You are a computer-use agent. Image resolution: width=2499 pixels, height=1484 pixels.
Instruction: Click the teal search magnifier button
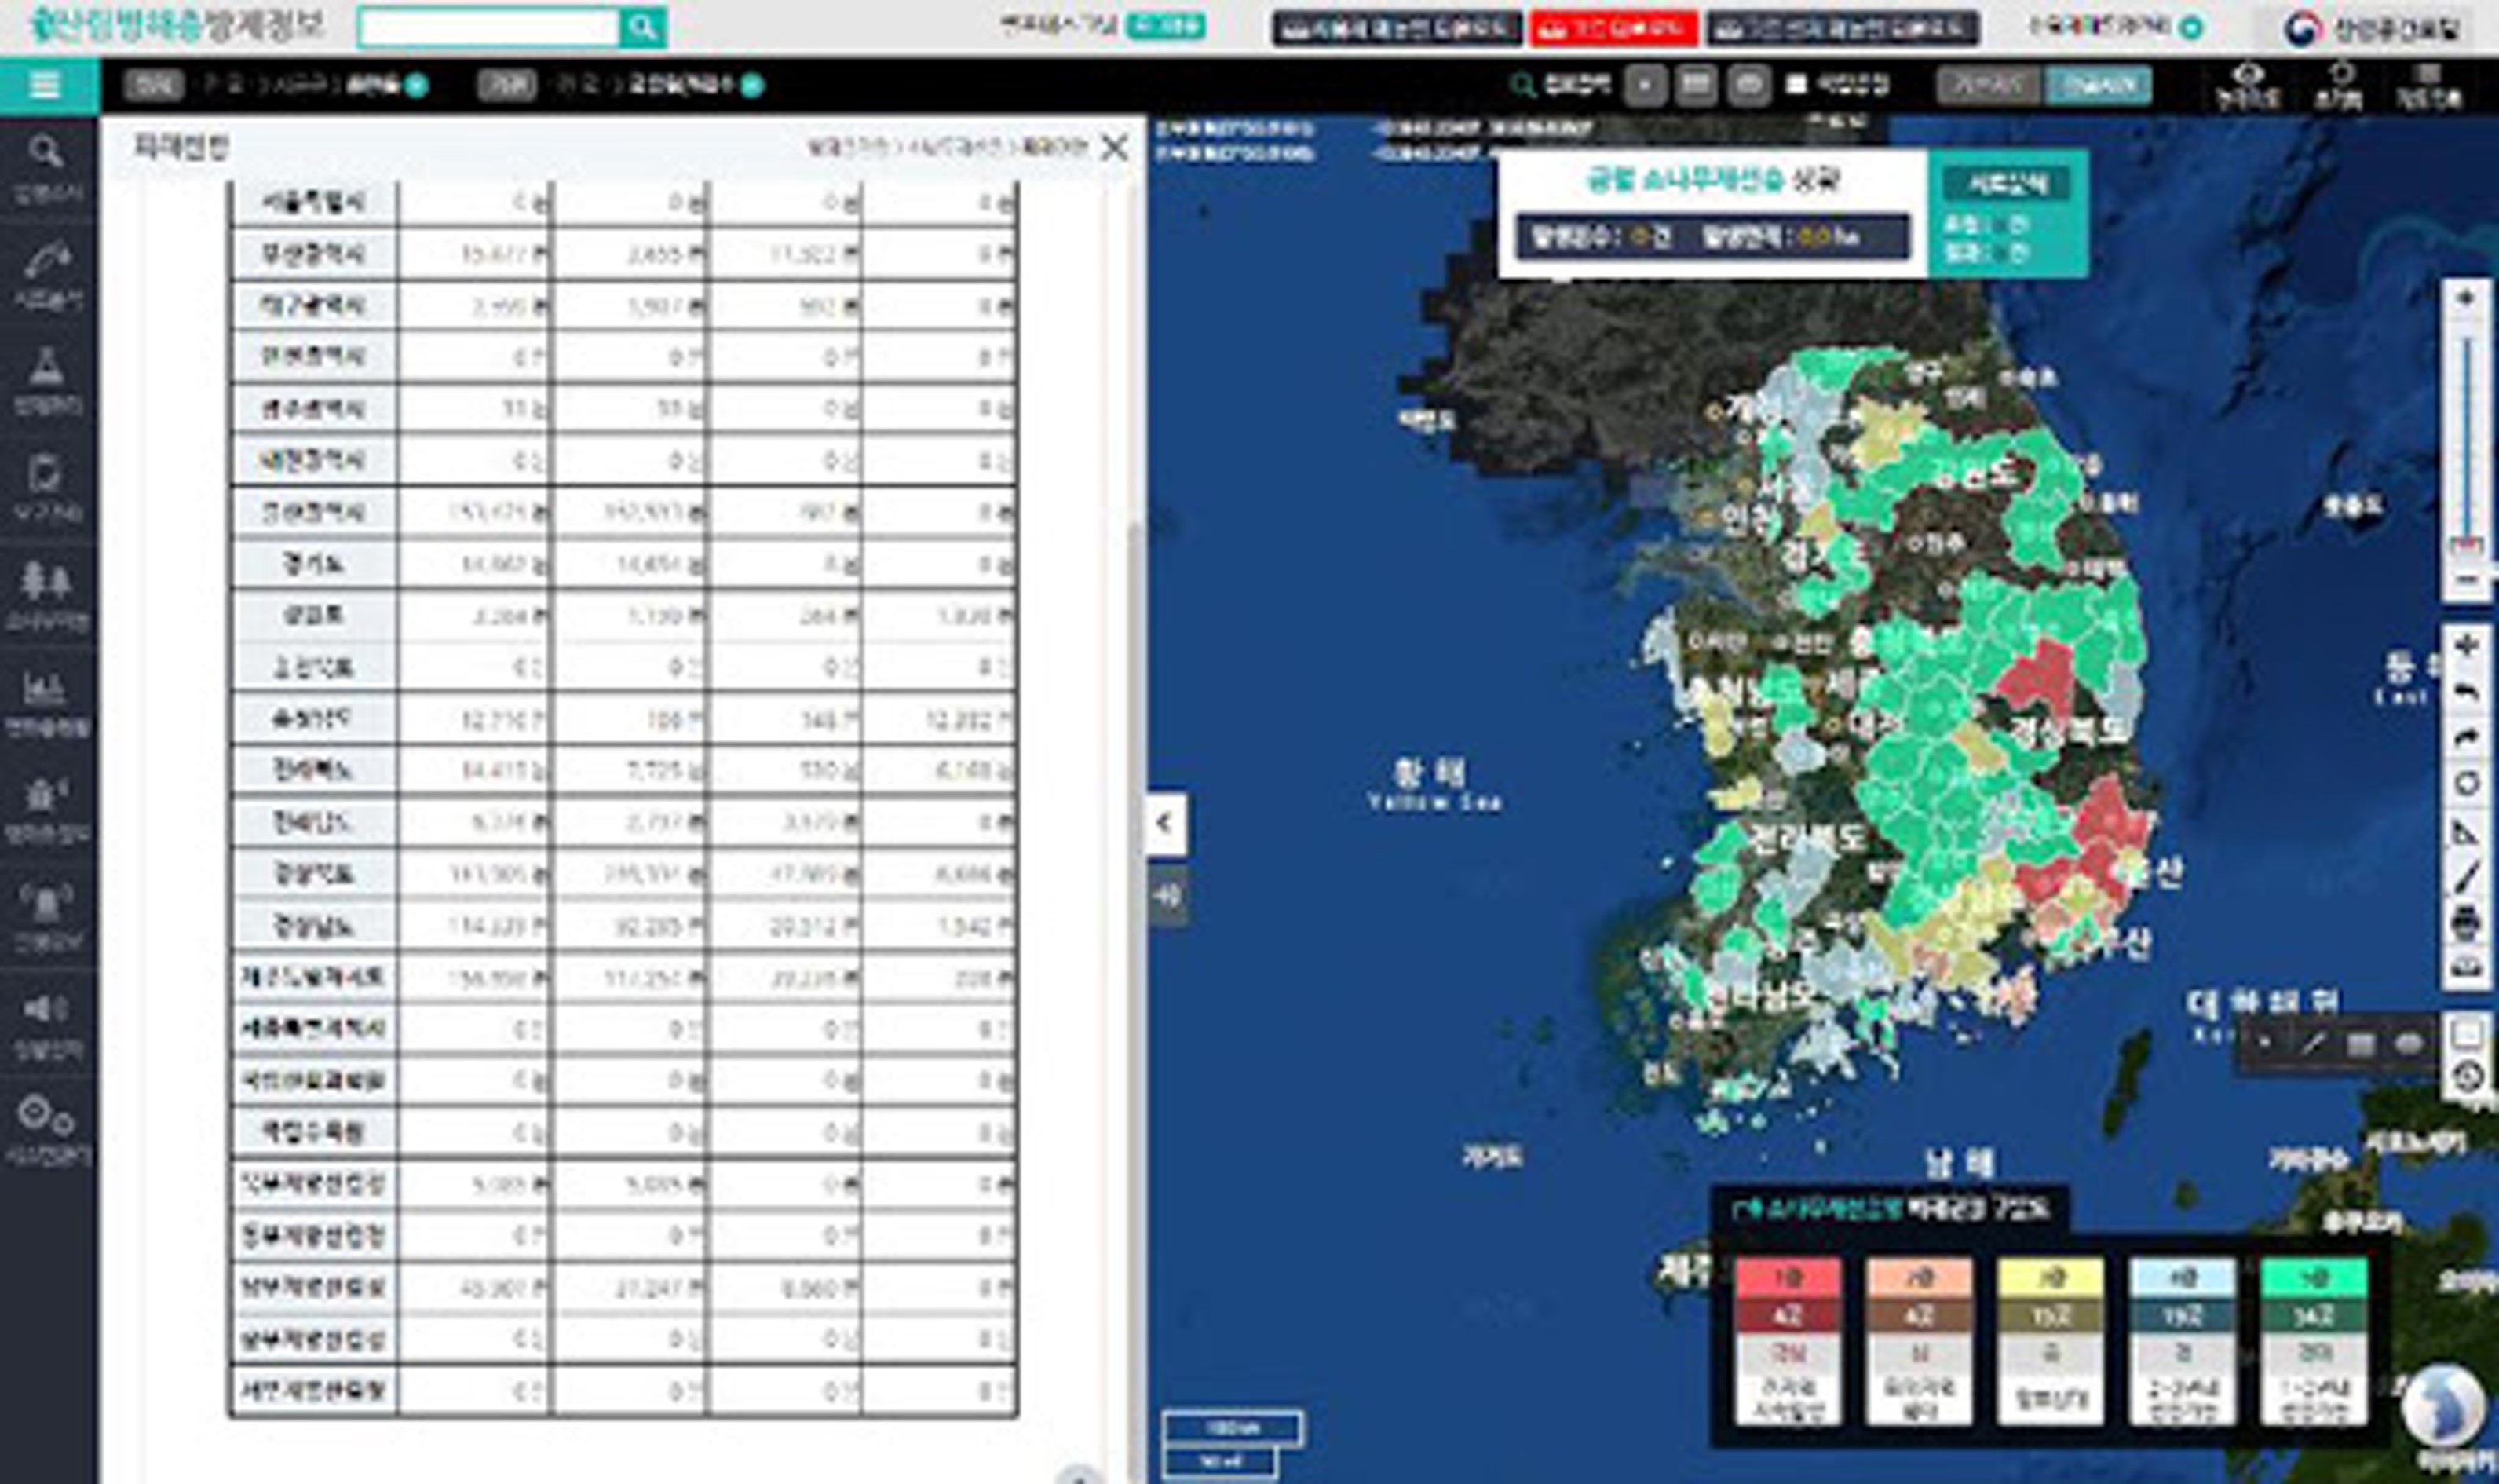tap(643, 27)
